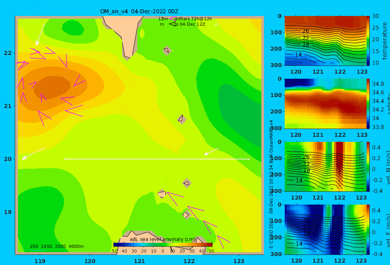
Task: Click the magenta drifter arrow legend symbol
Action: (x=172, y=18)
